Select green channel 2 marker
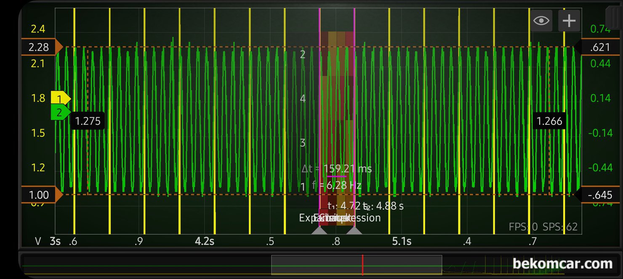The height and width of the screenshot is (279, 623). (61, 113)
